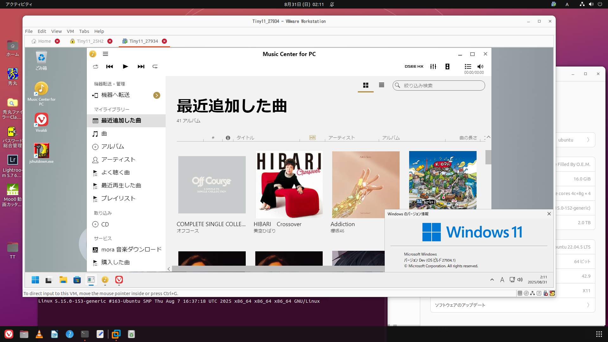608x342 pixels.
Task: Open the Tabs menu in VMware
Action: tap(84, 31)
